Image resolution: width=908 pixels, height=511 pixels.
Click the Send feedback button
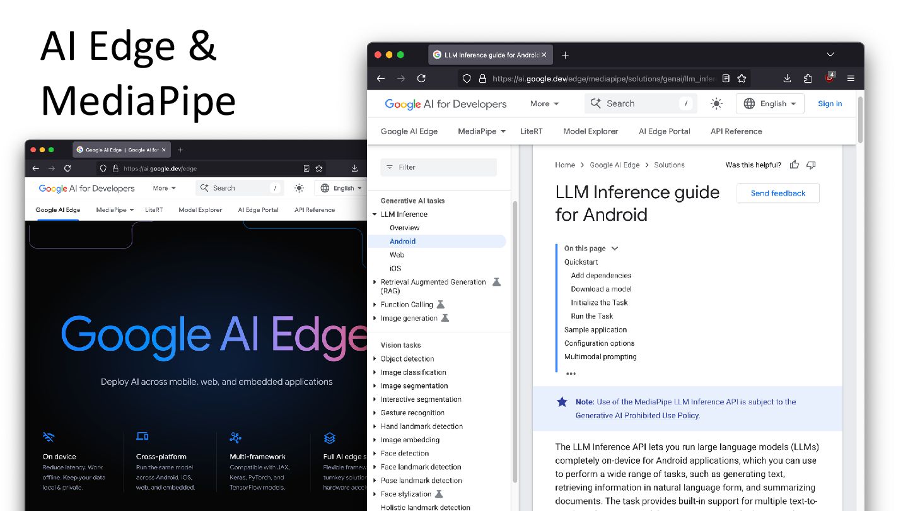point(777,193)
